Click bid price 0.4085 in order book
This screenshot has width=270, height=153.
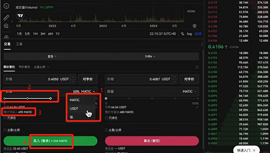tap(212, 143)
